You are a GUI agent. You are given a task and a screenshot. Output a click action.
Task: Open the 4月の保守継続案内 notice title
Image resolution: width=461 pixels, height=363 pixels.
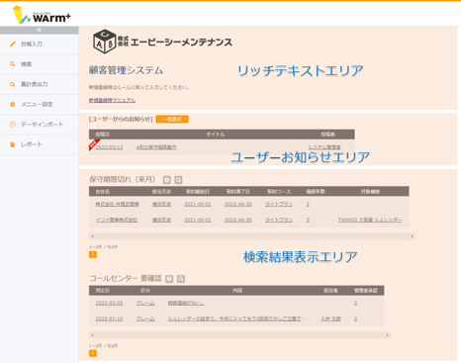pyautogui.click(x=156, y=147)
